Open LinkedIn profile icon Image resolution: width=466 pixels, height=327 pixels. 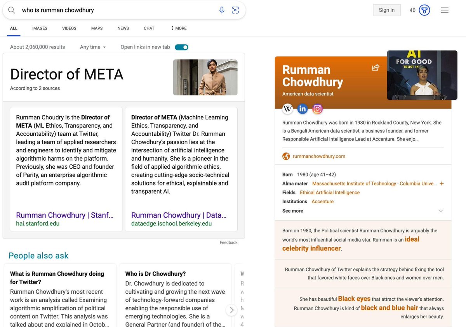click(x=303, y=109)
